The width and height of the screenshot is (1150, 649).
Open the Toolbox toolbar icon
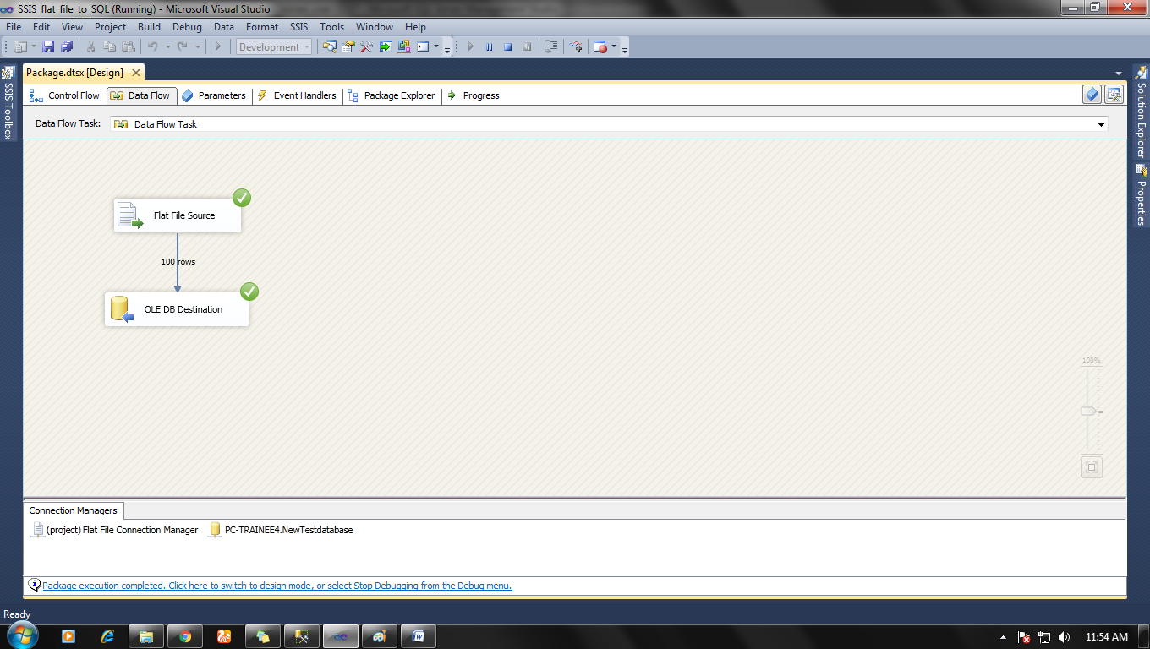(367, 47)
